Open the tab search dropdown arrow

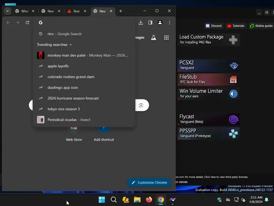(x=7, y=11)
